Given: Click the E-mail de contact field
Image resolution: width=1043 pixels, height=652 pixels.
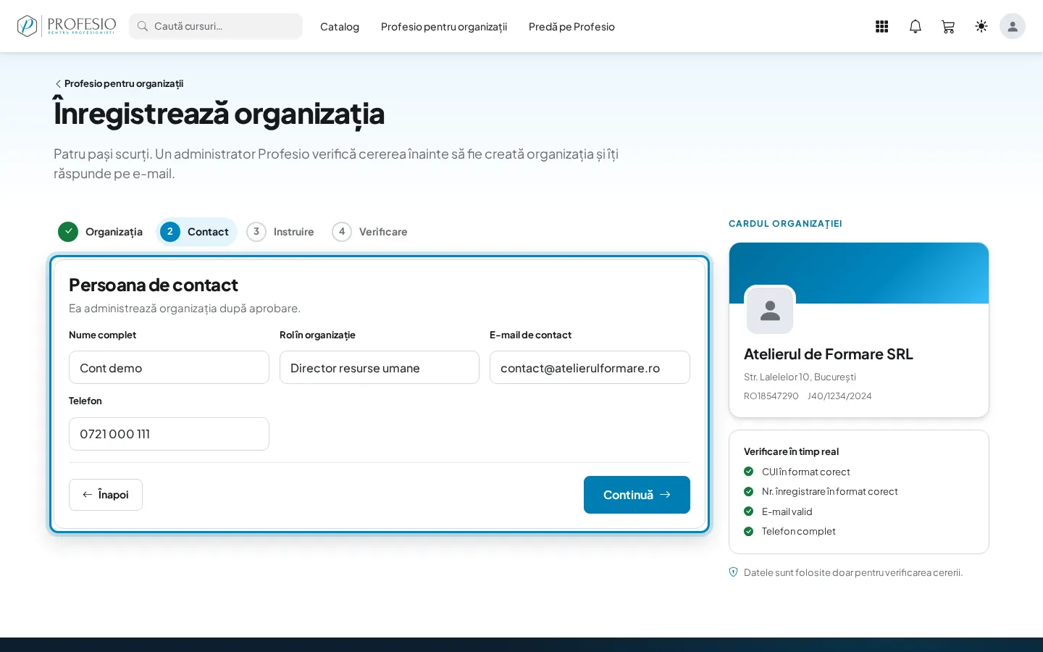Looking at the screenshot, I should tap(590, 367).
